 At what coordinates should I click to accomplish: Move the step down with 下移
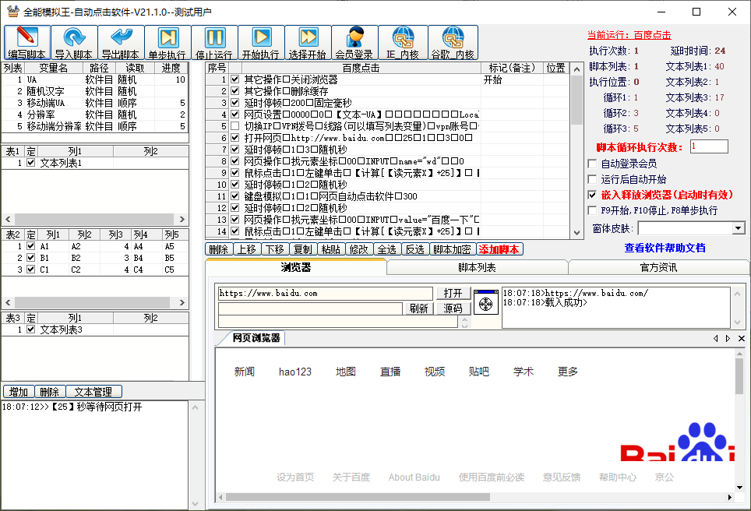tap(275, 249)
